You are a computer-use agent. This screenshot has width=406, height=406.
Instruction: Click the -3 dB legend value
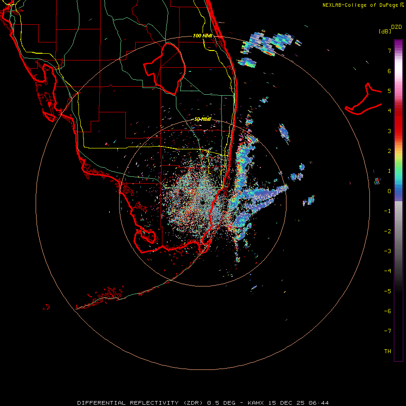coord(388,251)
